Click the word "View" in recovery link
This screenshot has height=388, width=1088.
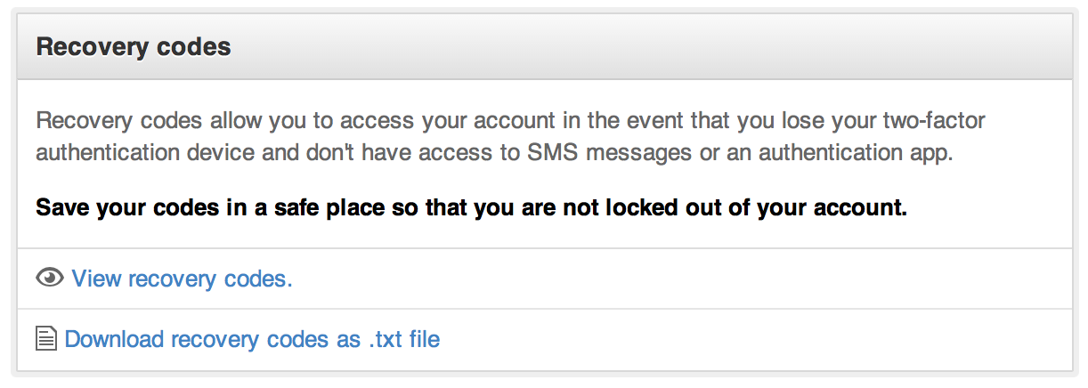97,279
